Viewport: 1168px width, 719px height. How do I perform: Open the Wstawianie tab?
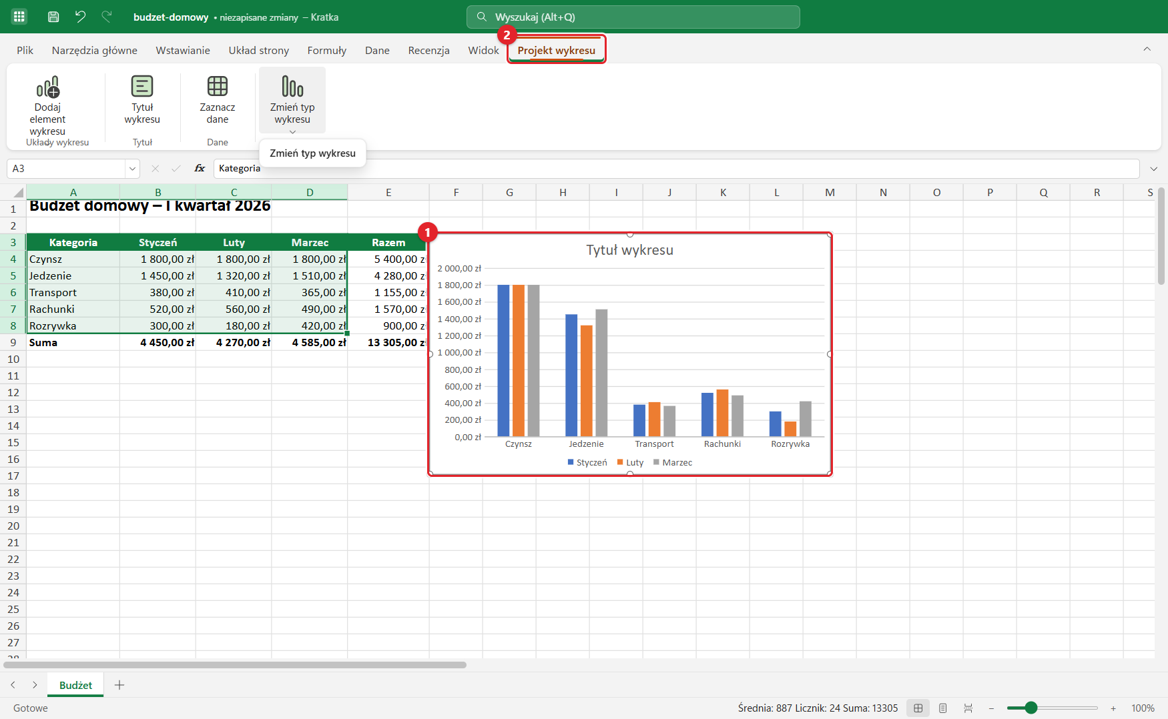point(183,50)
